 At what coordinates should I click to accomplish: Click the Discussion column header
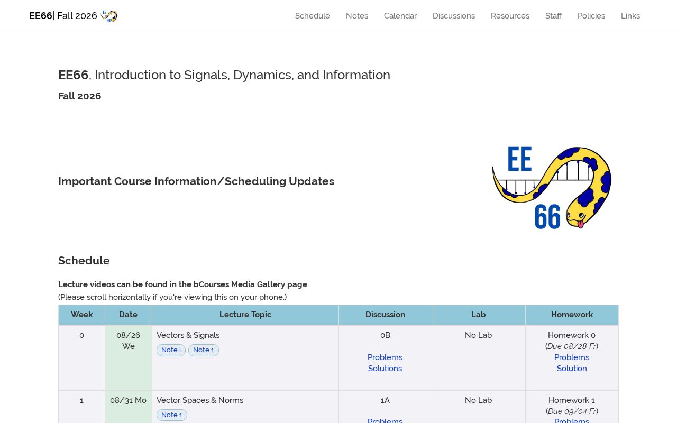coord(385,315)
